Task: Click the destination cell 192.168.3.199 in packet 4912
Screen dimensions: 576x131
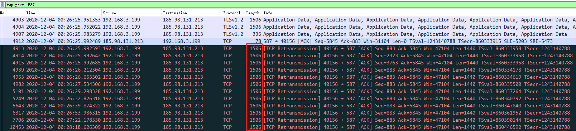Action: coord(182,42)
